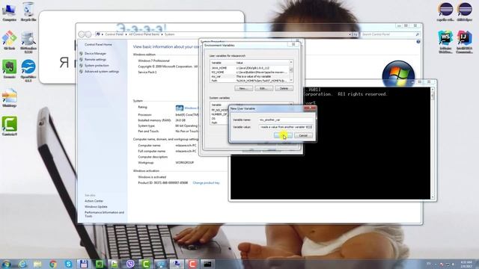Viewport: 479px width, 269px height.
Task: Click the user variables list scrollbar
Action: (x=291, y=72)
